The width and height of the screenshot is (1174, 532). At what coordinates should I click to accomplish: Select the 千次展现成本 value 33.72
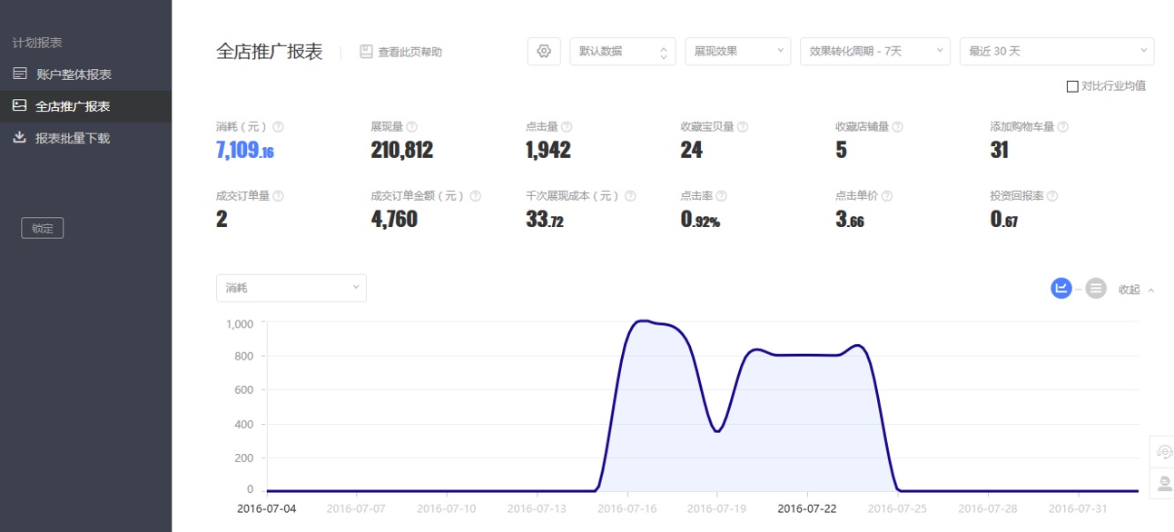point(545,219)
